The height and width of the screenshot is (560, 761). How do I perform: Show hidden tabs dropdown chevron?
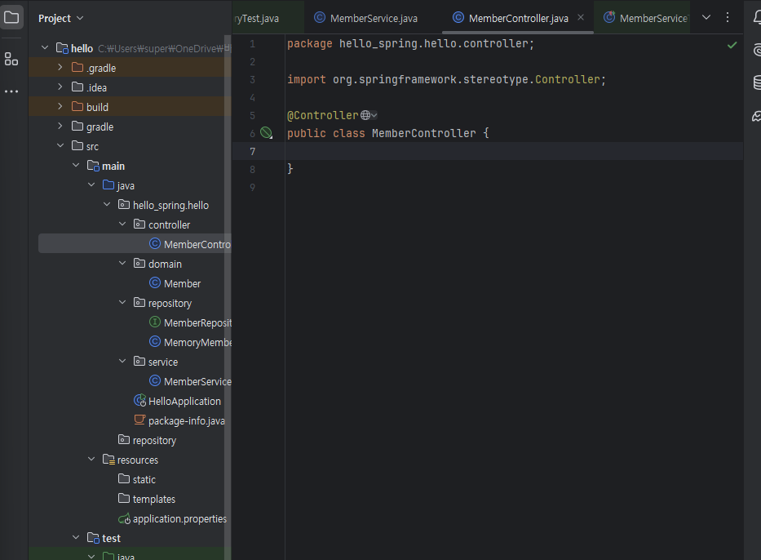(x=706, y=17)
